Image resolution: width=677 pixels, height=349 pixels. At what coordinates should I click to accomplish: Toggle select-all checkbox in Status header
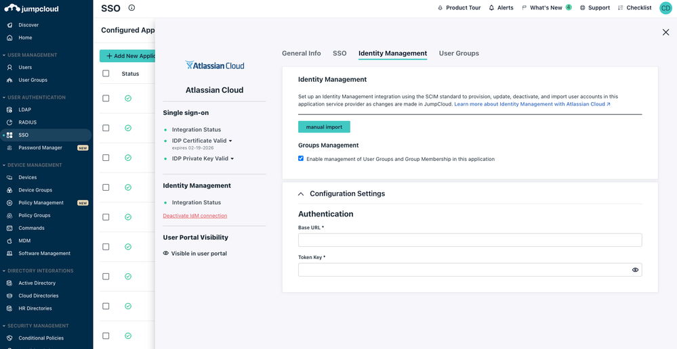[106, 73]
